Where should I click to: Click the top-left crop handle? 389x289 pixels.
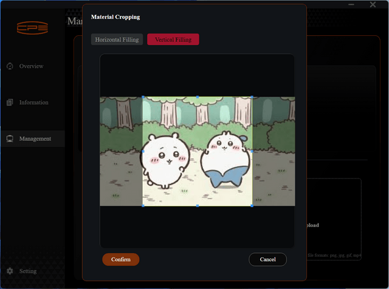[x=143, y=97]
